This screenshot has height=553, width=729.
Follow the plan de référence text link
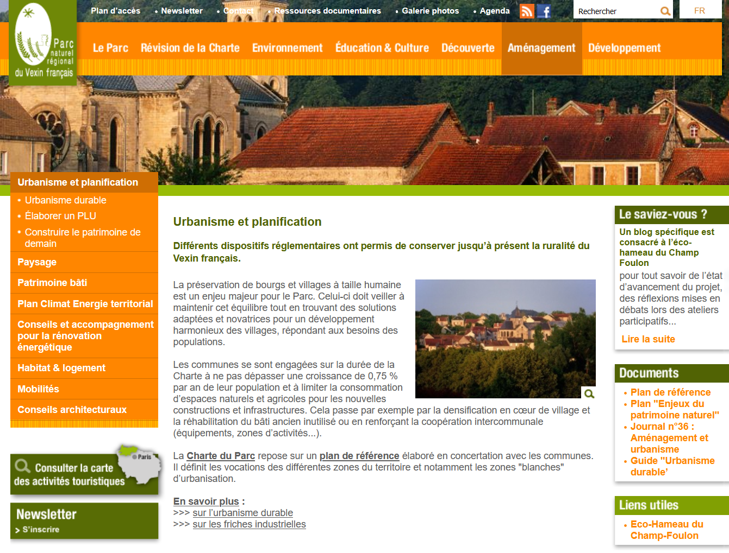coord(359,456)
